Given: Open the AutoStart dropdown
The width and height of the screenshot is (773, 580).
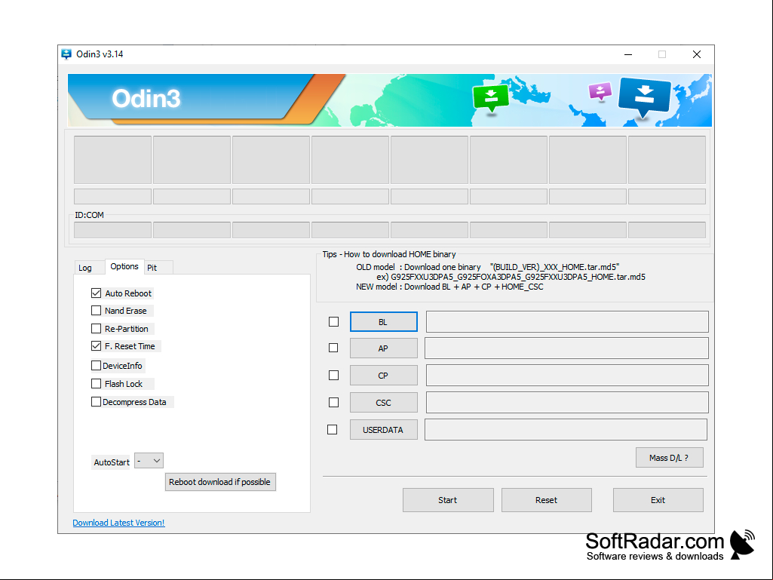Looking at the screenshot, I should click(149, 461).
